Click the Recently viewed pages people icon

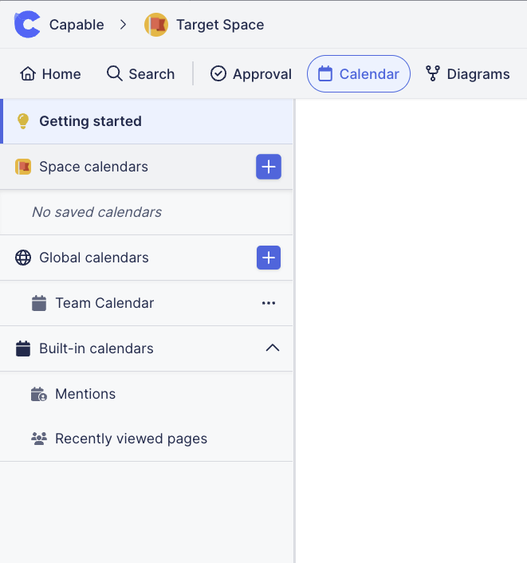point(39,439)
